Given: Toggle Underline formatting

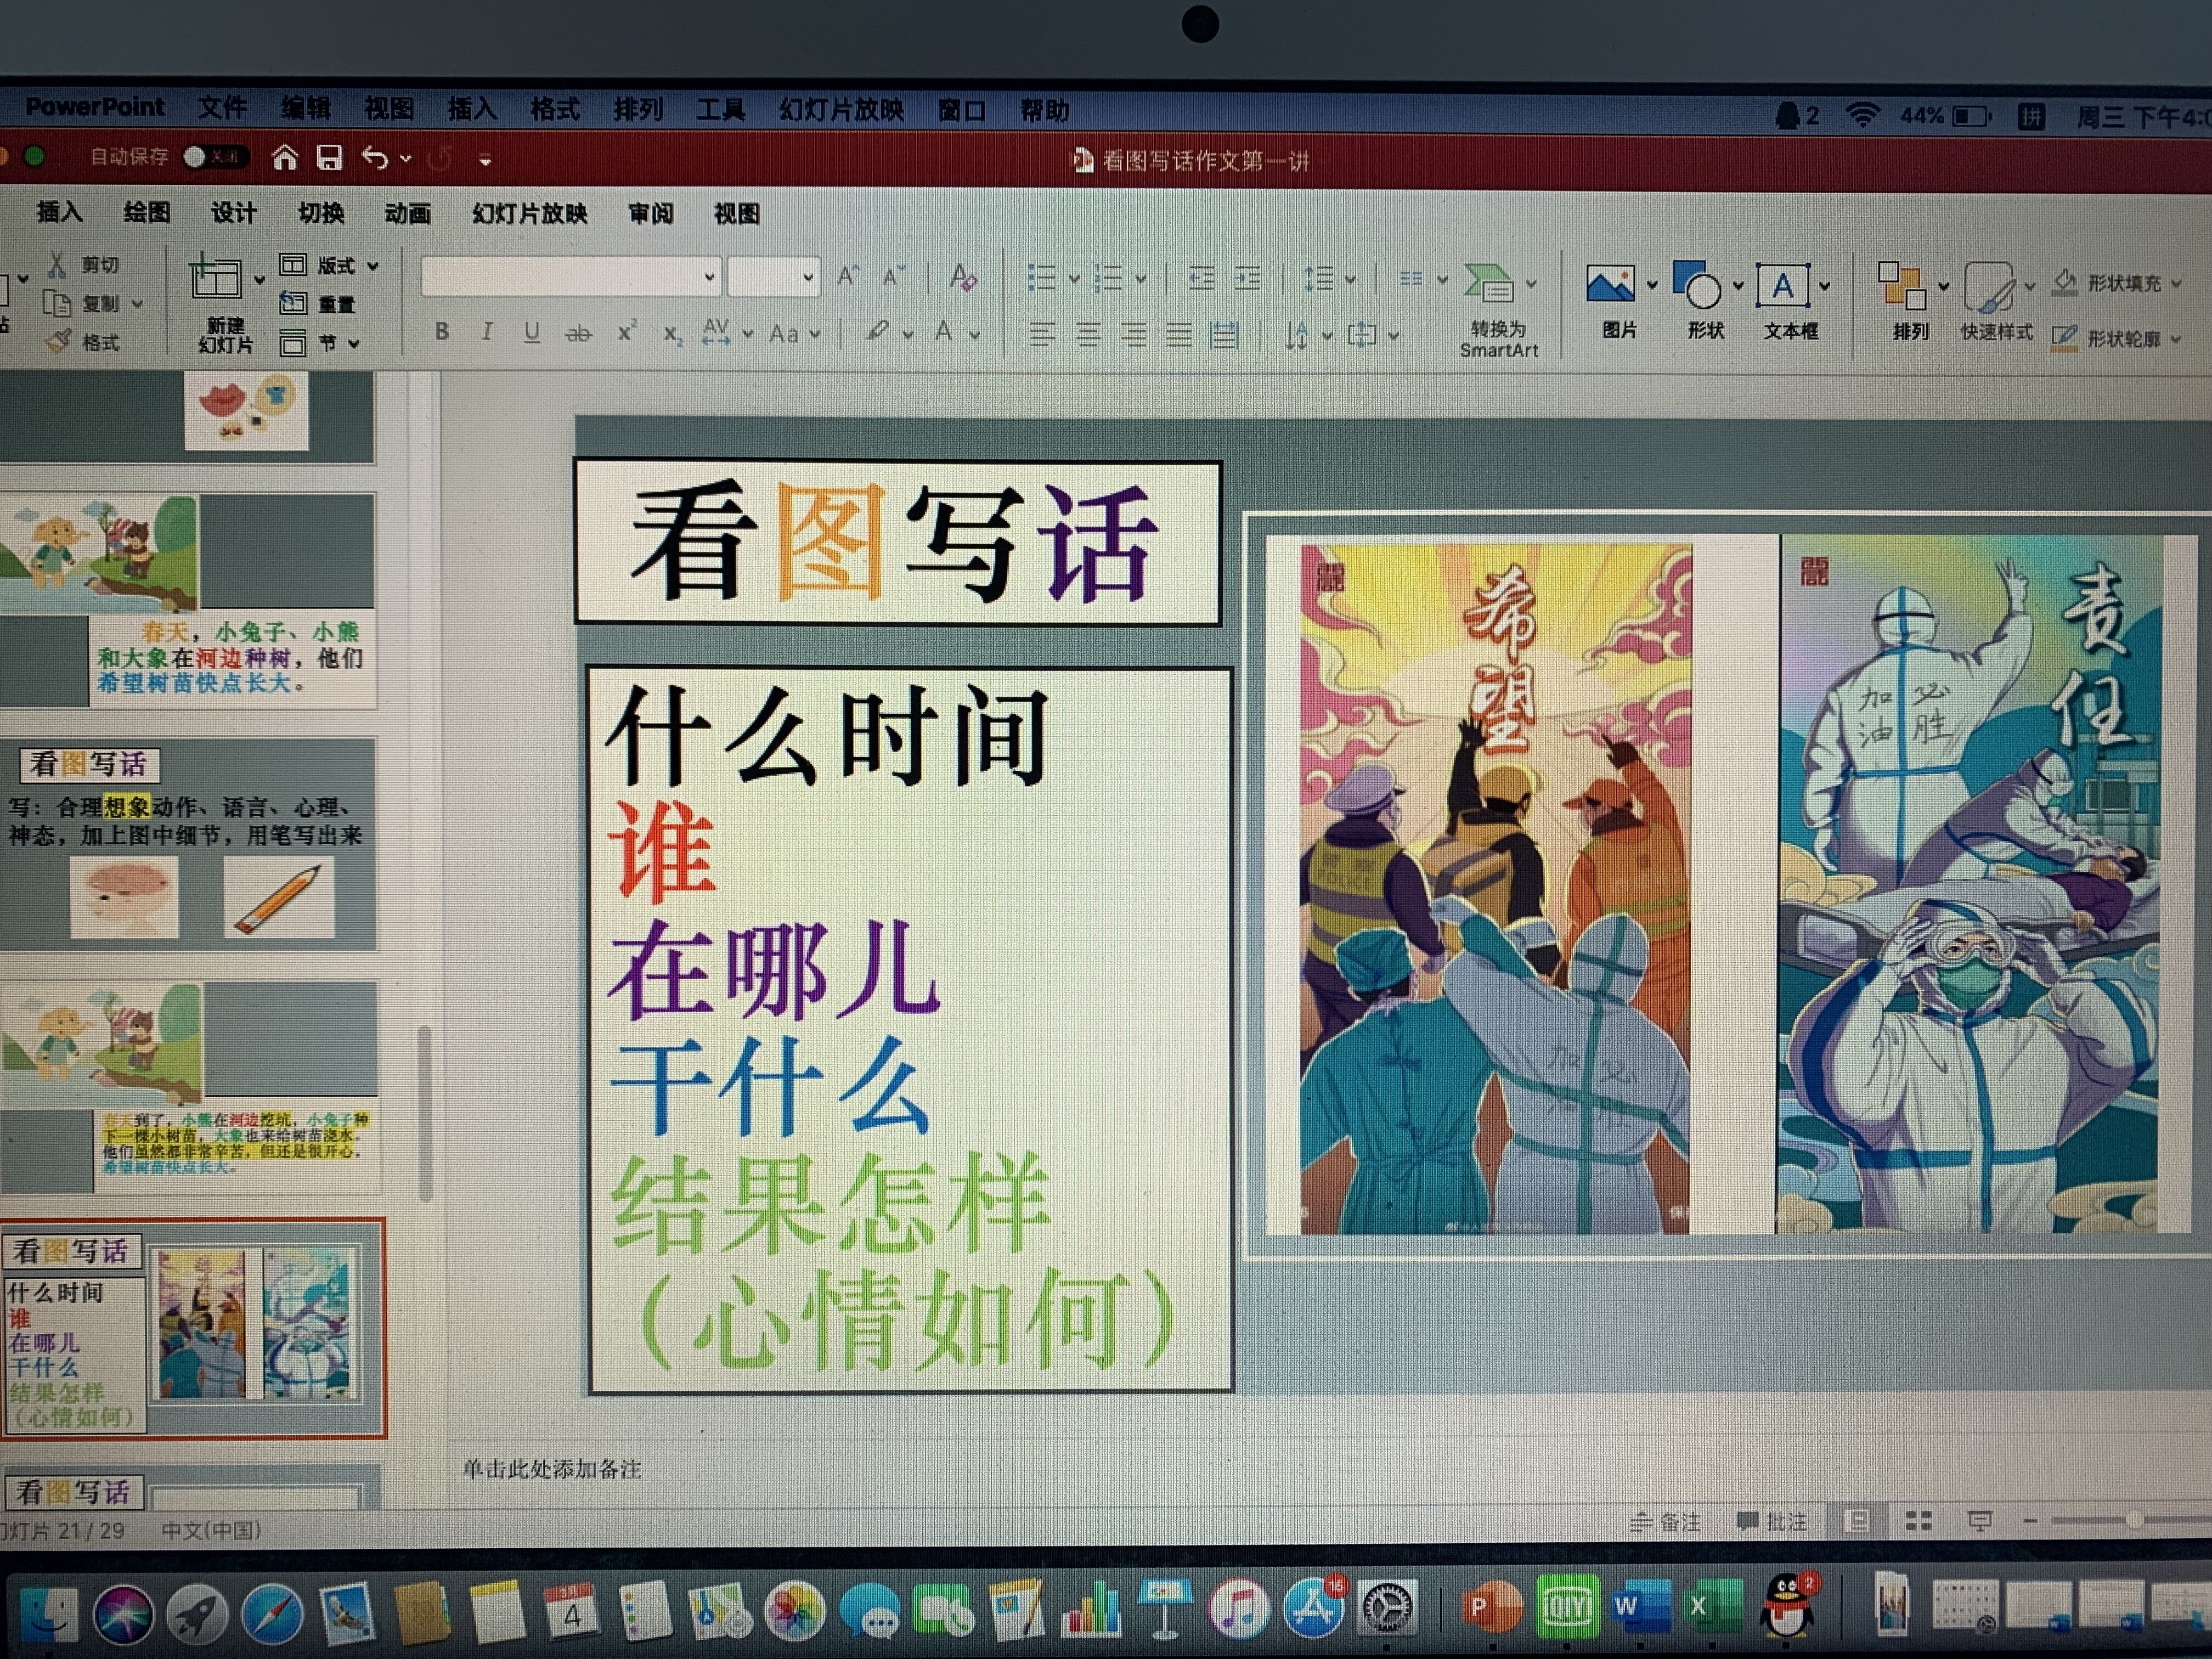Looking at the screenshot, I should [532, 332].
